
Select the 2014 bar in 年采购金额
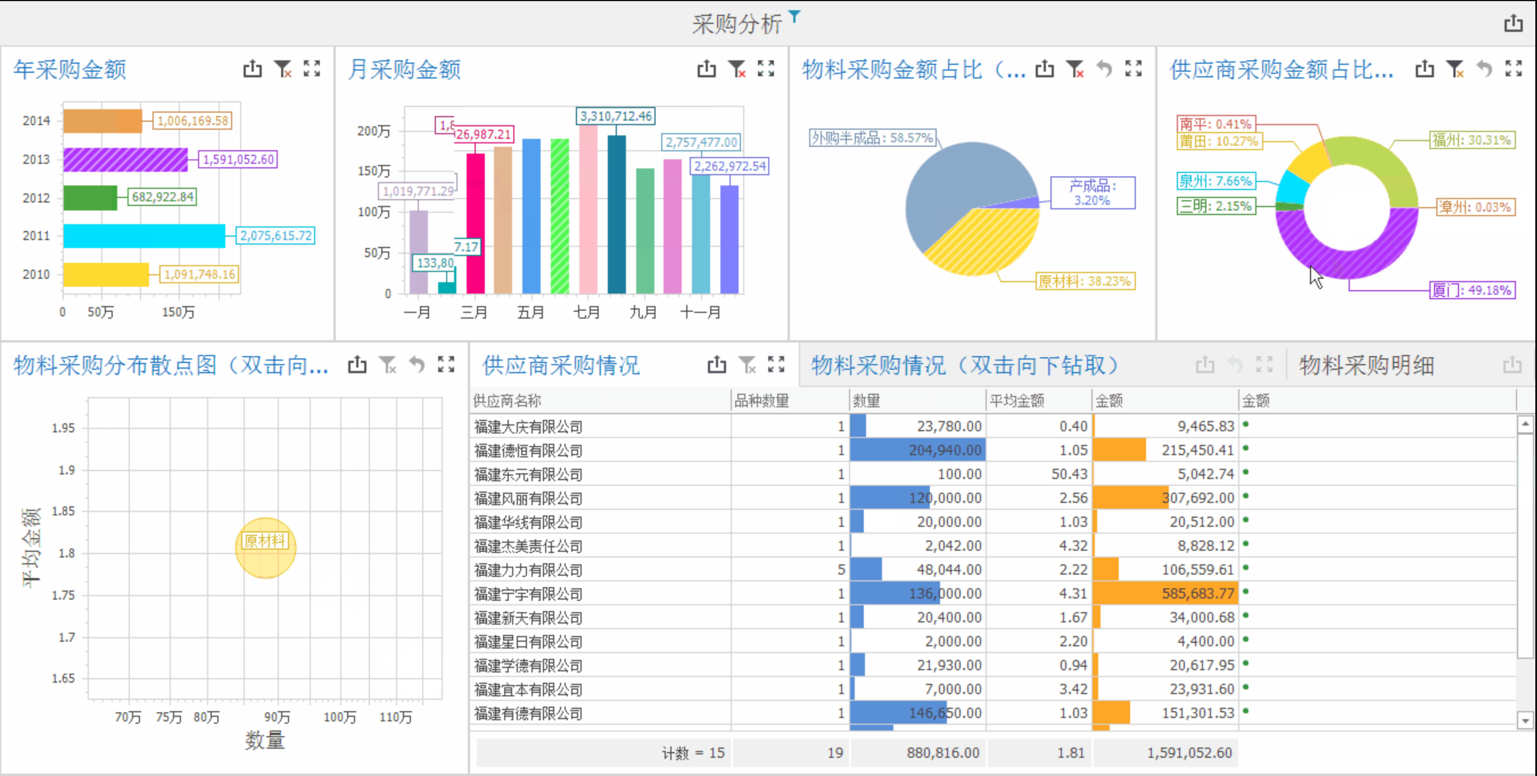(102, 121)
